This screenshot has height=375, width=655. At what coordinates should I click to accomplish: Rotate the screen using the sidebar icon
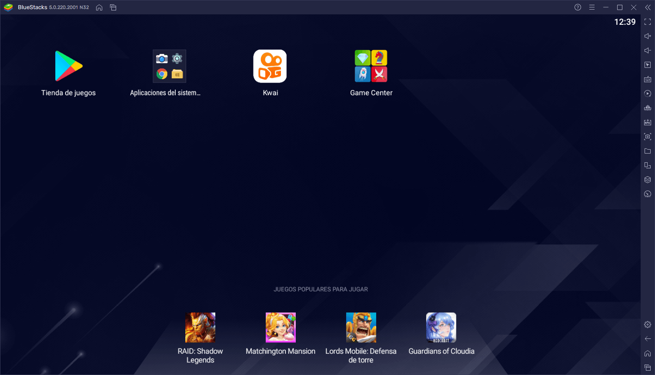(648, 165)
